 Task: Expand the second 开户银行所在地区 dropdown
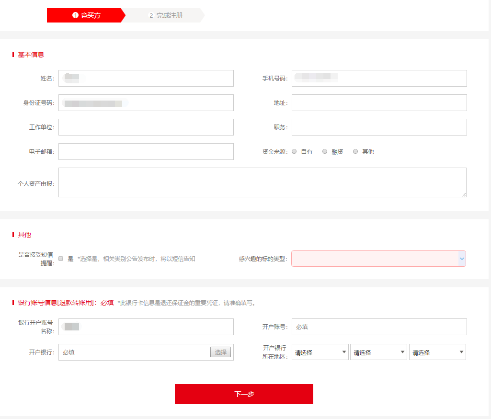[378, 352]
